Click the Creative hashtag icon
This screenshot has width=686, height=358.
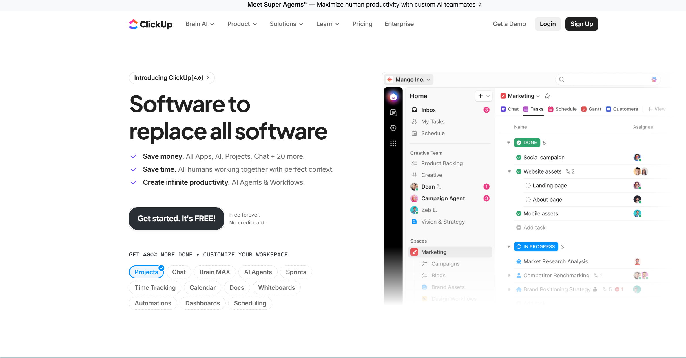pos(414,175)
